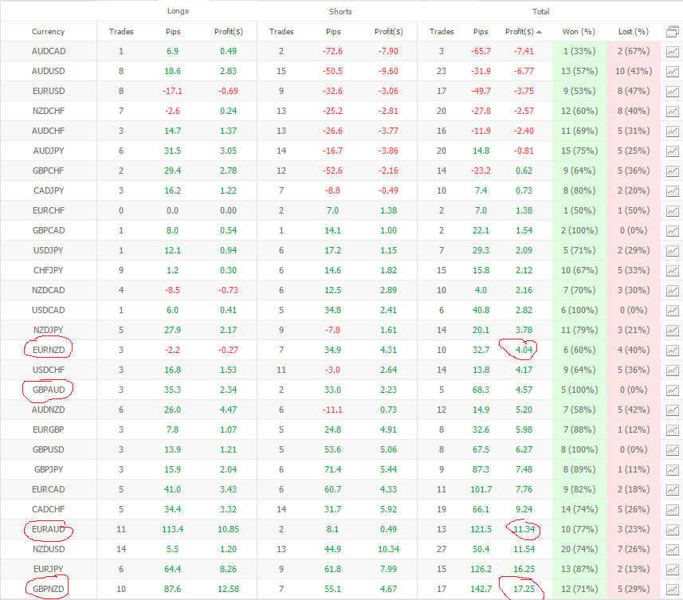Click the EURJPY currency cell
The image size is (683, 600).
pyautogui.click(x=49, y=569)
